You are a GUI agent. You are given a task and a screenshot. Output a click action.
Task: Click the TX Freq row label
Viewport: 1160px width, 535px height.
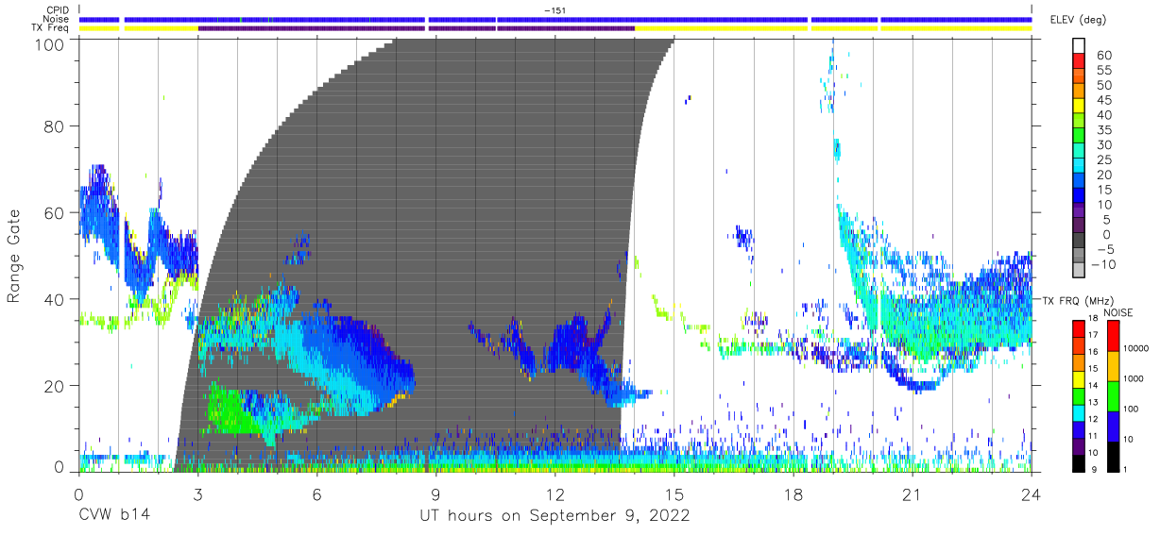click(49, 28)
